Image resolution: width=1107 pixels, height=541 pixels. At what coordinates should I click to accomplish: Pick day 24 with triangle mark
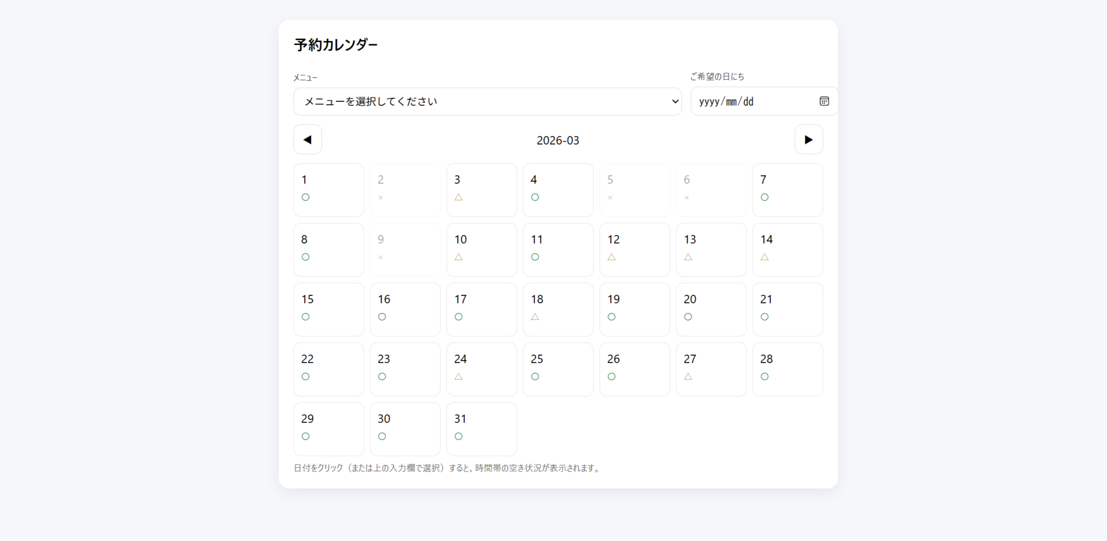(x=482, y=369)
